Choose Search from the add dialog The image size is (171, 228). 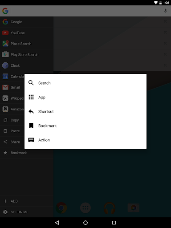click(x=85, y=83)
